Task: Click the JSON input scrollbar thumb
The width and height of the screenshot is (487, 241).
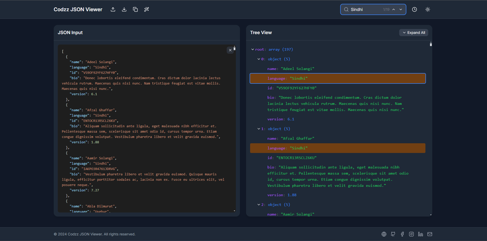Action: (234, 48)
